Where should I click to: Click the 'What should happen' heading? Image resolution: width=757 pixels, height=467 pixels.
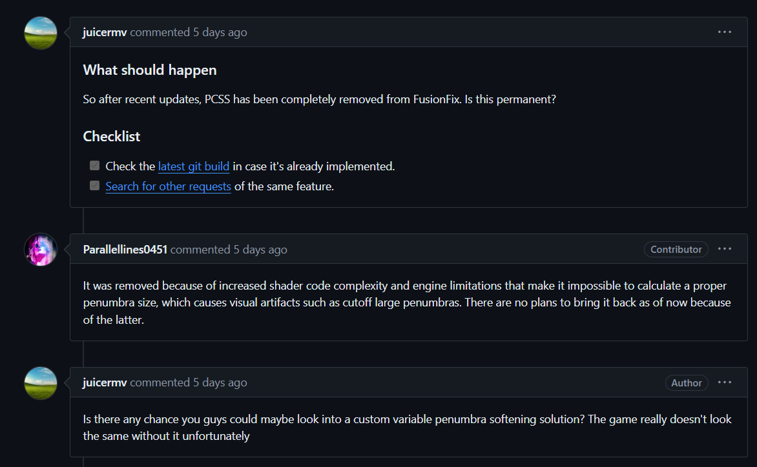150,70
